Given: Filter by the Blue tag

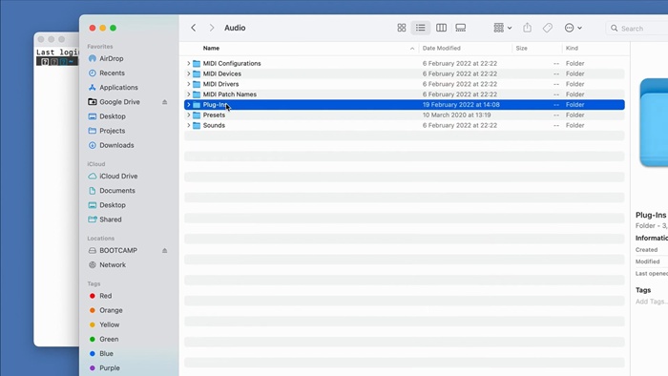Looking at the screenshot, I should (x=106, y=353).
